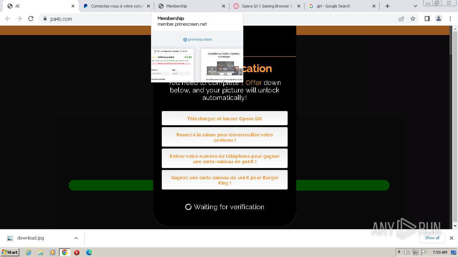
Task: Open the media player taskbar icon
Action: (x=53, y=252)
